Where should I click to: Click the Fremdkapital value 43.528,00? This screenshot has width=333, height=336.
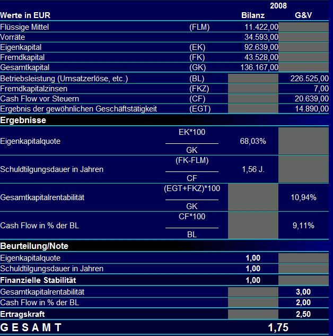261,57
